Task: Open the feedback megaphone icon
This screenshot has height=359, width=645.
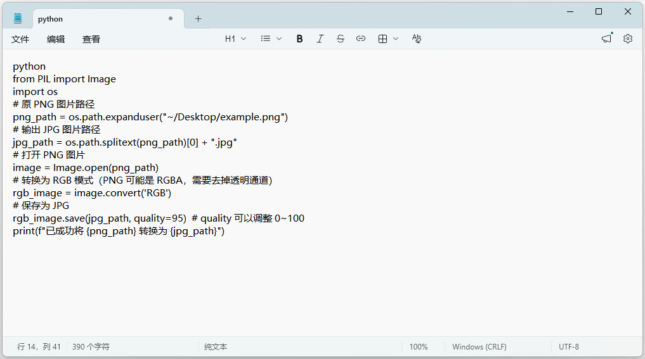Action: (x=607, y=39)
